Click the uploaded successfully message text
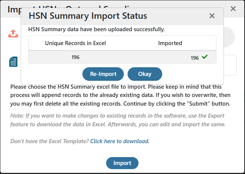 (96, 29)
